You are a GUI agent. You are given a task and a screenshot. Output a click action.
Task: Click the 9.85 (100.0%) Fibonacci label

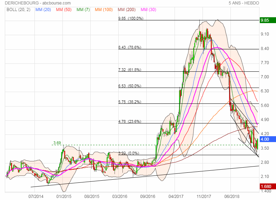tap(131, 18)
